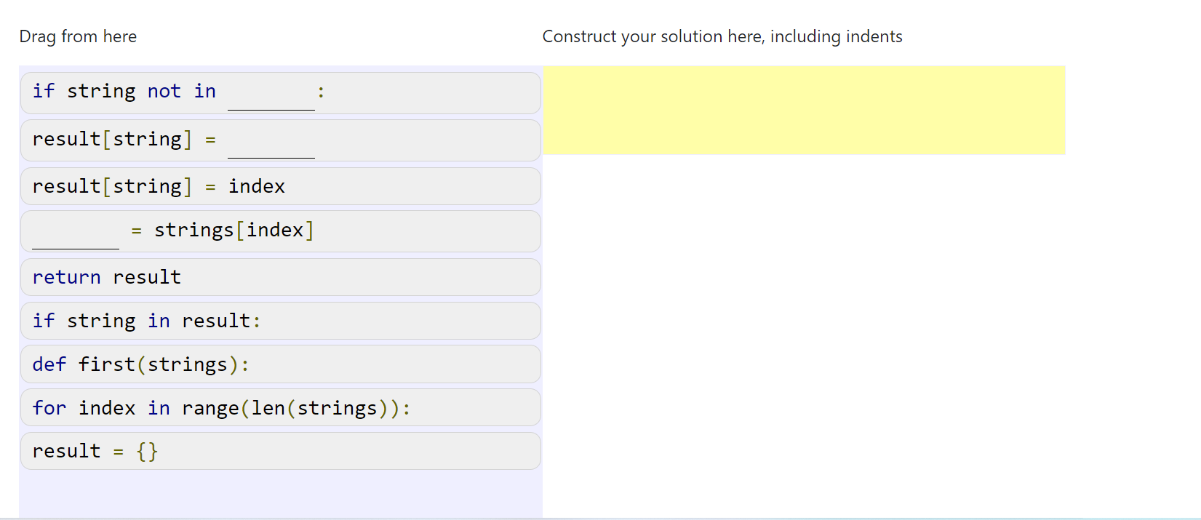This screenshot has width=1201, height=520.
Task: Click the empty drag panel area below blocks
Action: 280,491
